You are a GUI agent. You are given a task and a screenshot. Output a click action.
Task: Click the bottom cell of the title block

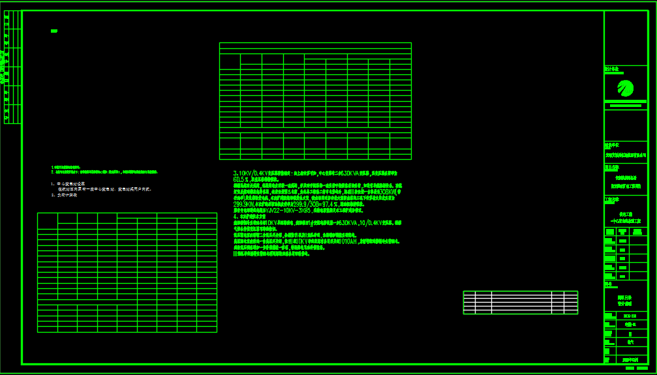click(629, 359)
